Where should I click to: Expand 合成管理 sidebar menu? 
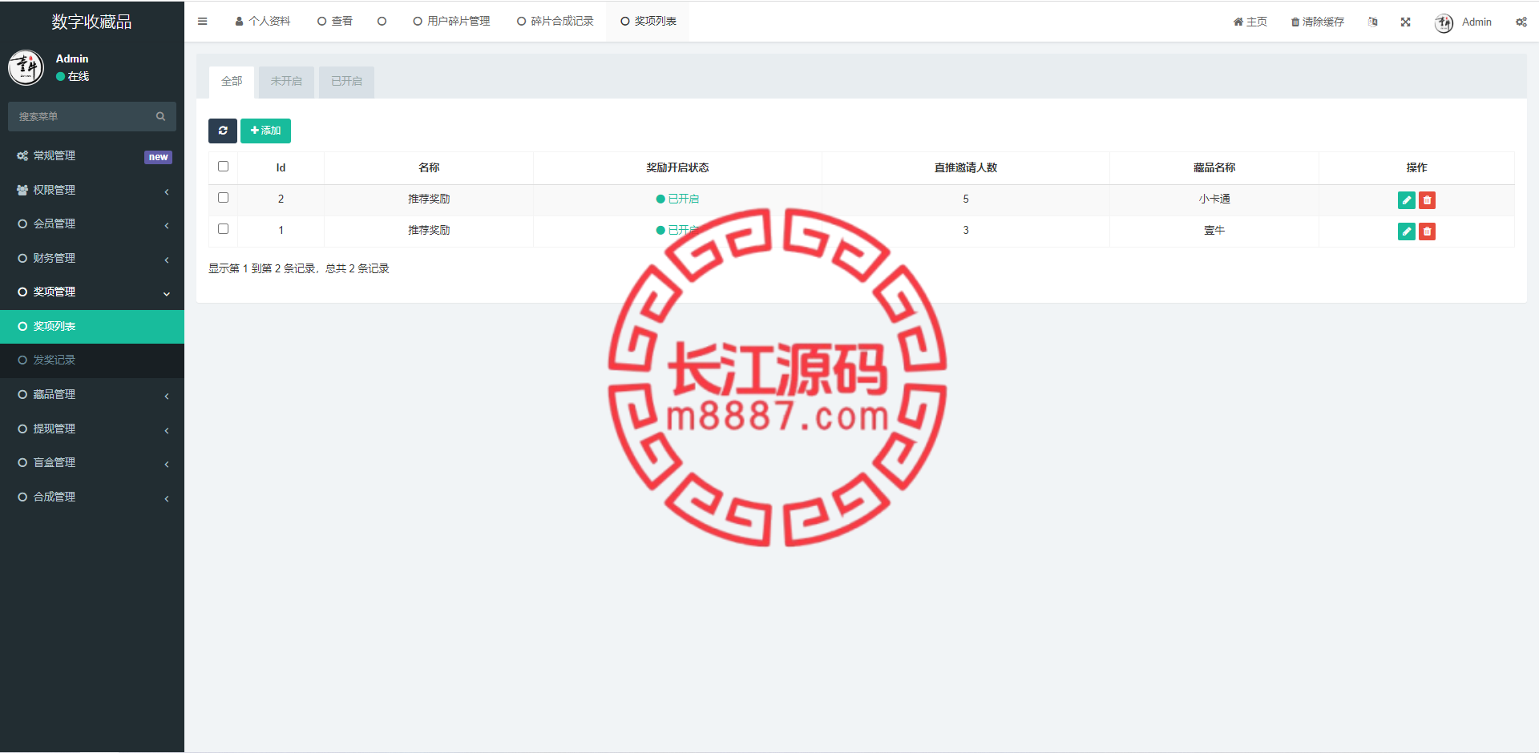click(x=92, y=497)
